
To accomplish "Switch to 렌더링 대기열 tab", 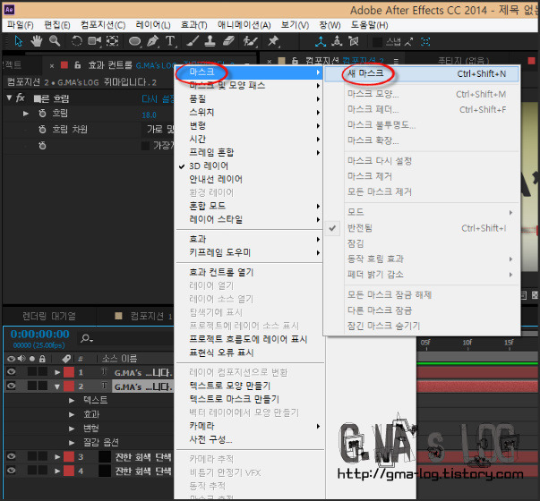I will point(49,316).
